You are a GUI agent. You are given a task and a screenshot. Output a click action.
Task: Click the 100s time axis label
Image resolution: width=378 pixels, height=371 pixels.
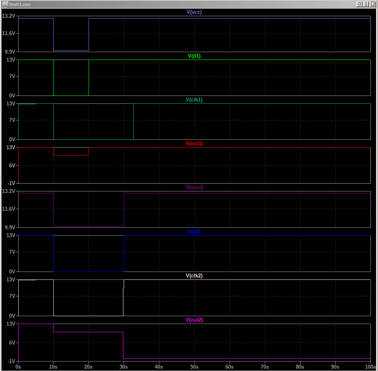coord(370,367)
